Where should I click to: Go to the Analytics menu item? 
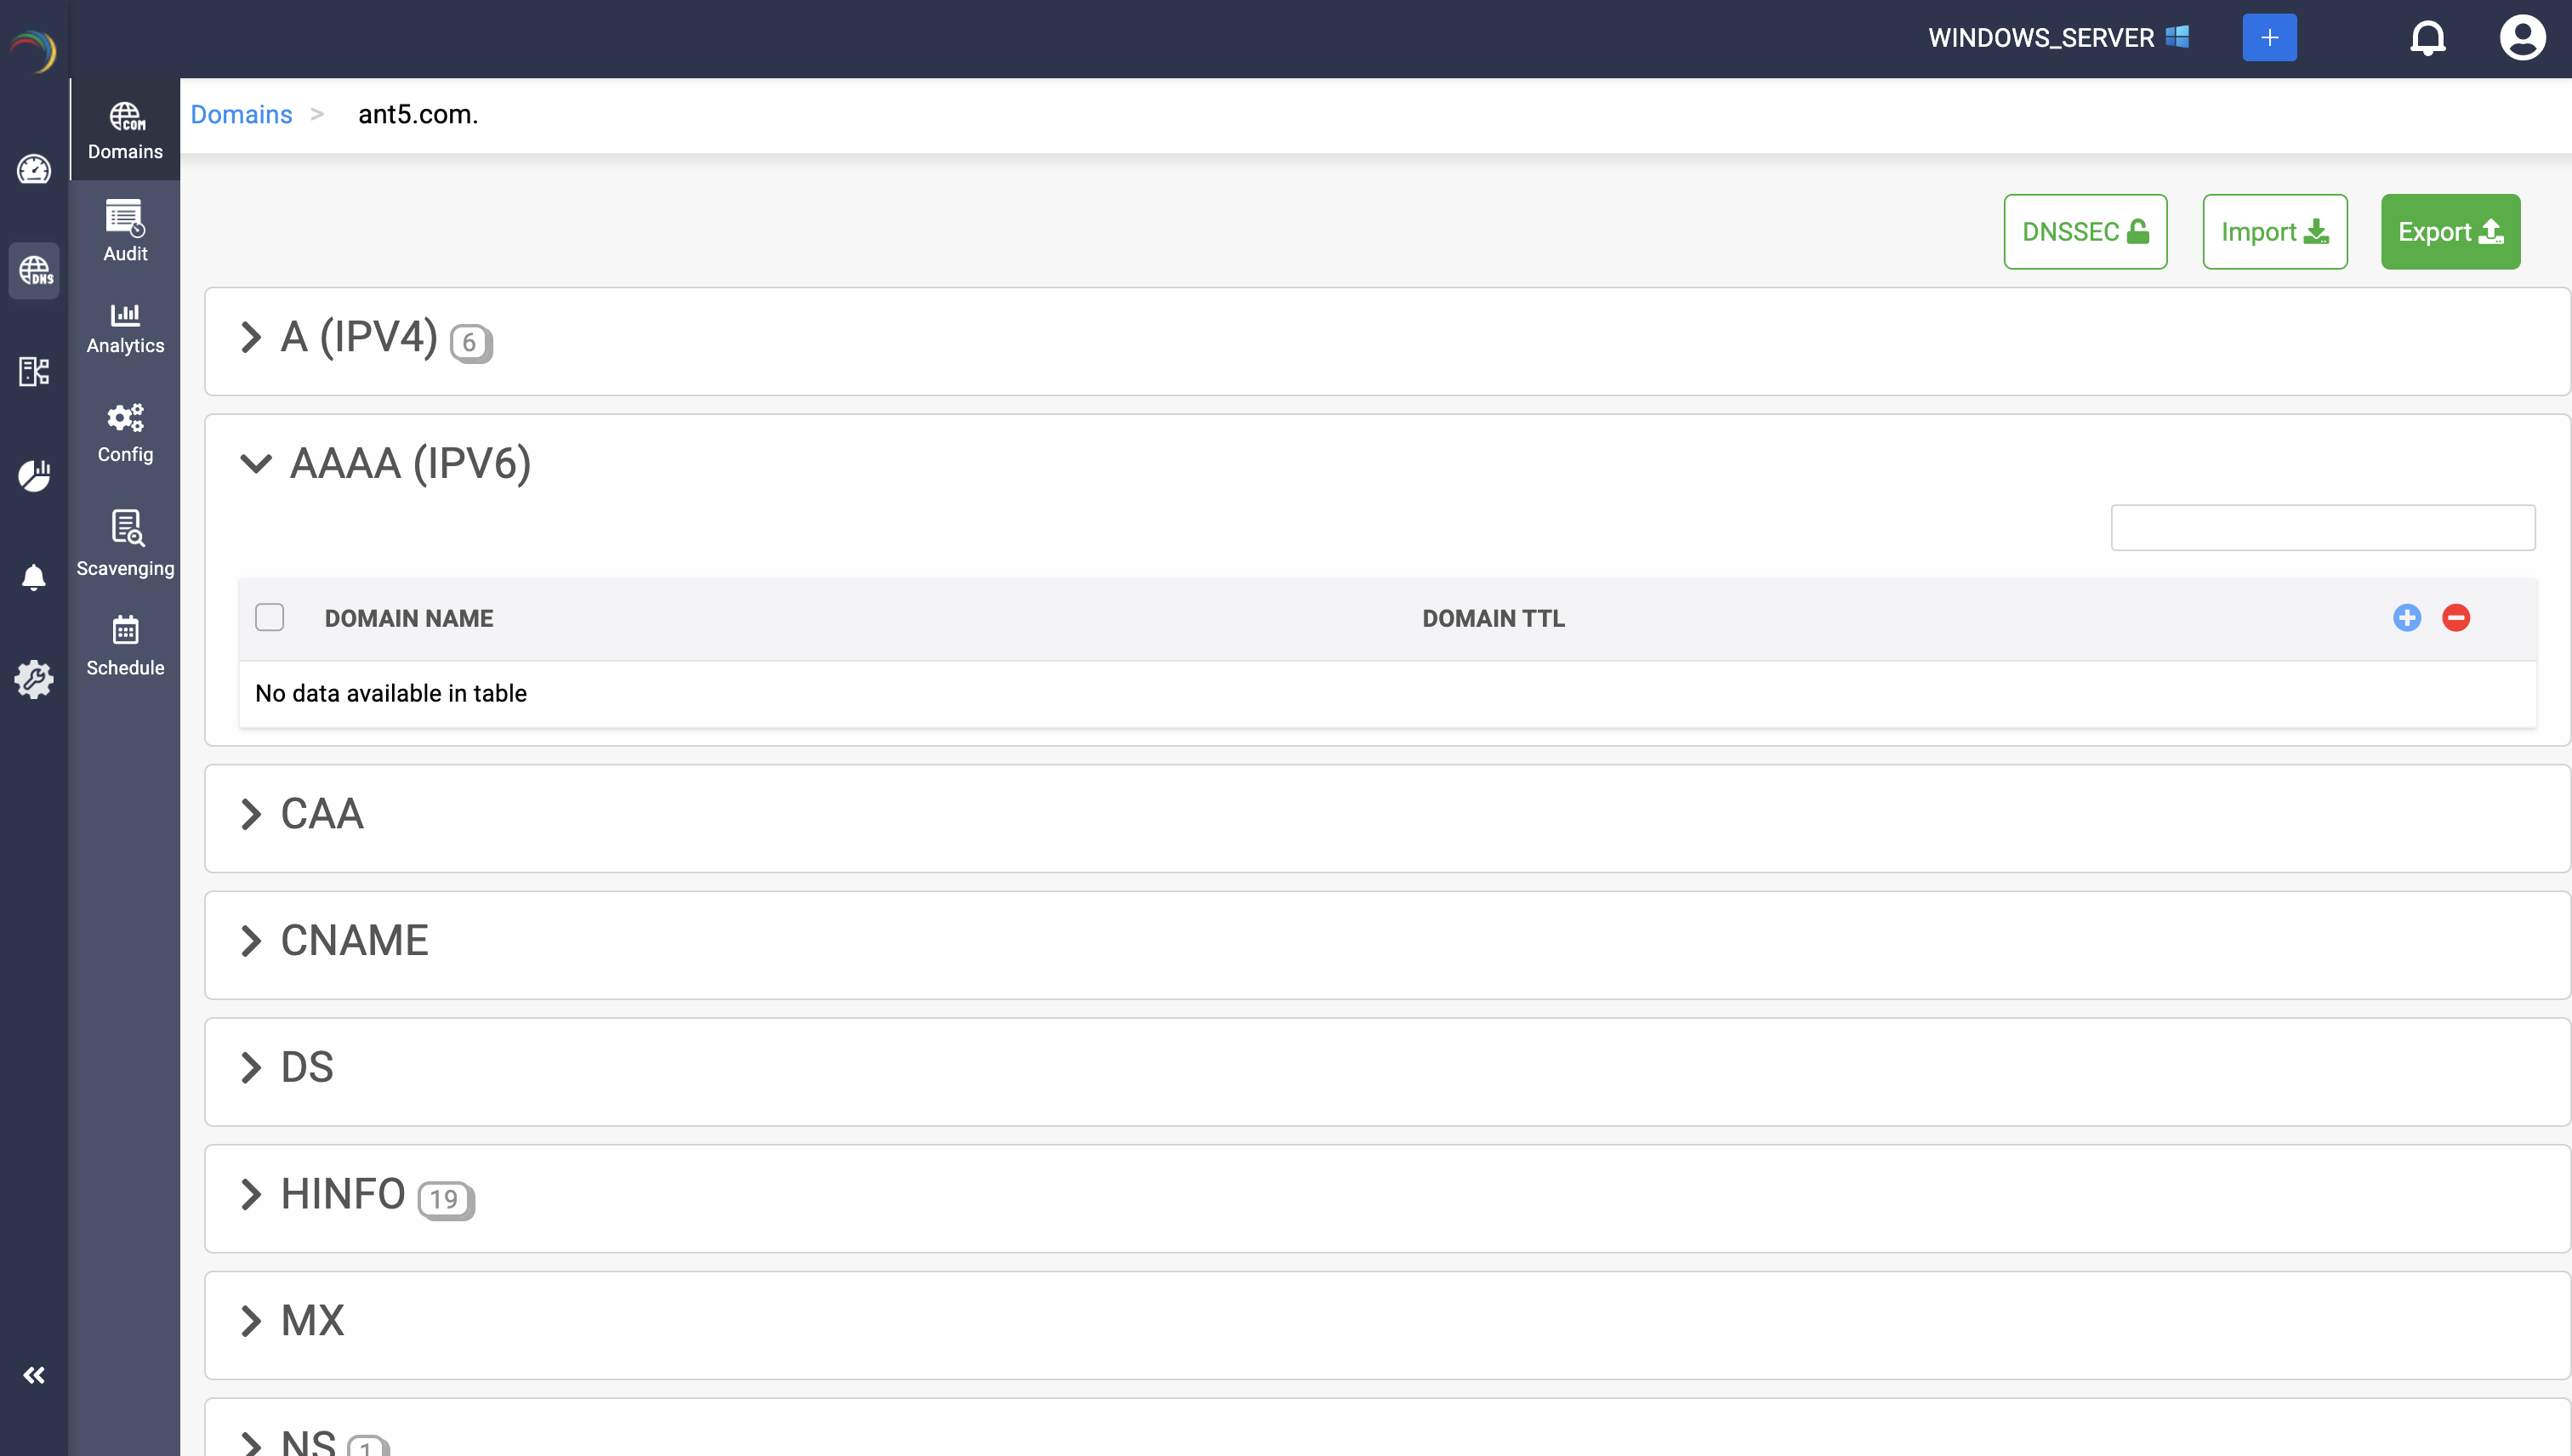pos(125,328)
